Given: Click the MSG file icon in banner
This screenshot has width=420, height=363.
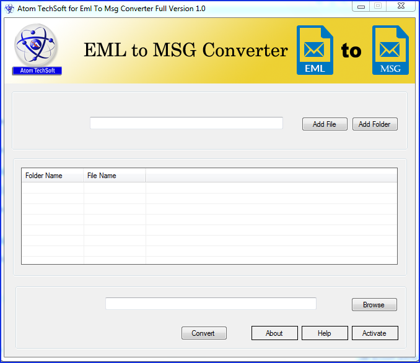Looking at the screenshot, I should [x=390, y=50].
